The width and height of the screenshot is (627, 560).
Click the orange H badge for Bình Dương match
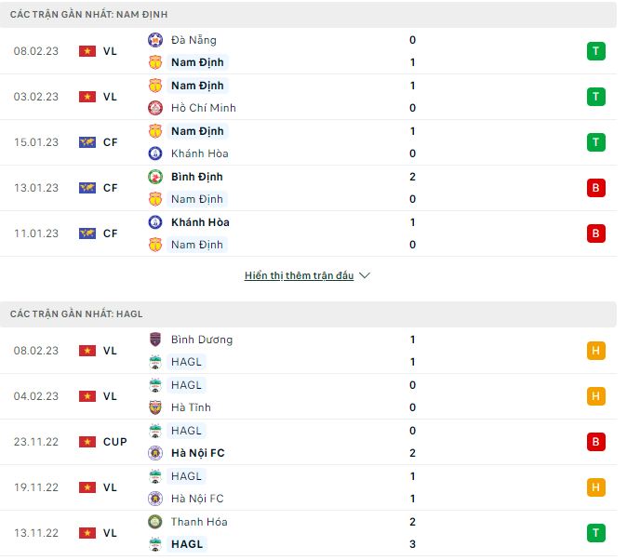tap(596, 351)
